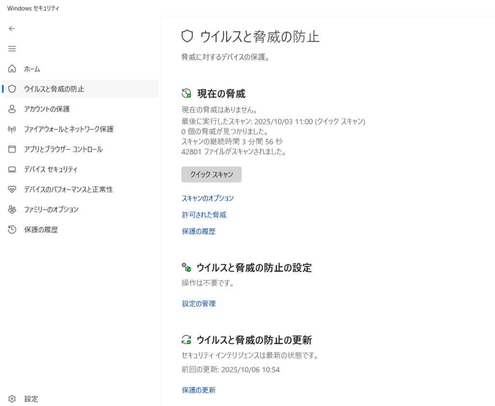Image resolution: width=495 pixels, height=406 pixels.
Task: Click the person icon for アカウントの保護
Action: coord(13,109)
